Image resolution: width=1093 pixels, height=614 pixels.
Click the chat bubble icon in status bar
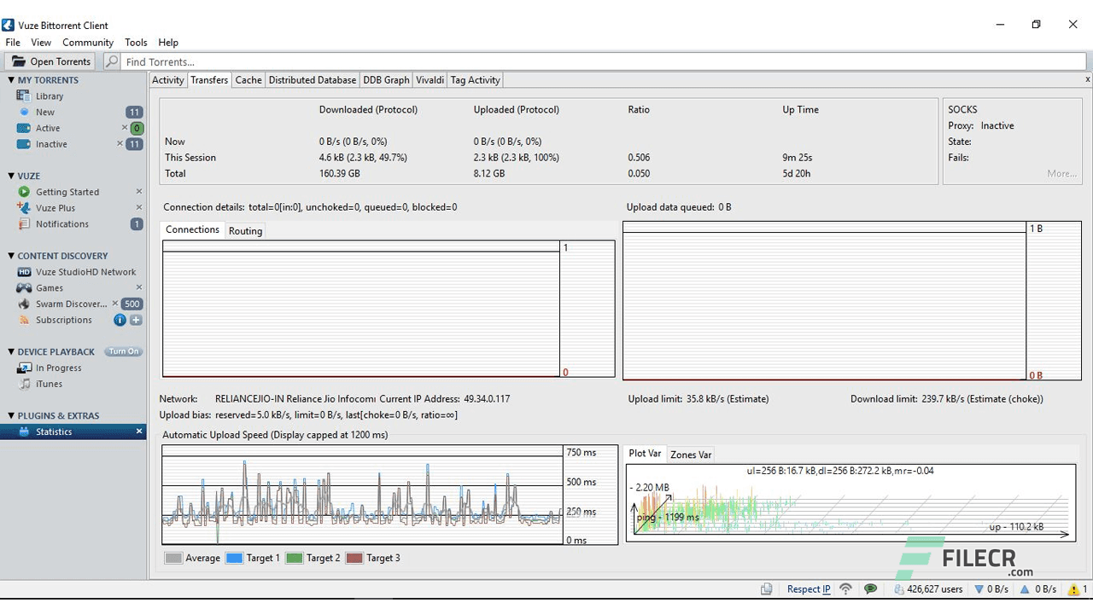(871, 588)
